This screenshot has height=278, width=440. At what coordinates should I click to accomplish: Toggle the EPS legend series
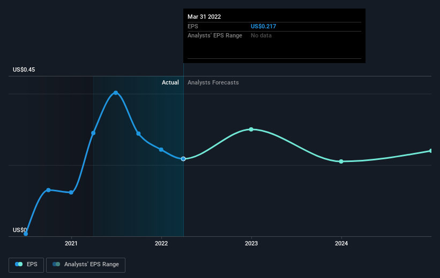pyautogui.click(x=27, y=265)
